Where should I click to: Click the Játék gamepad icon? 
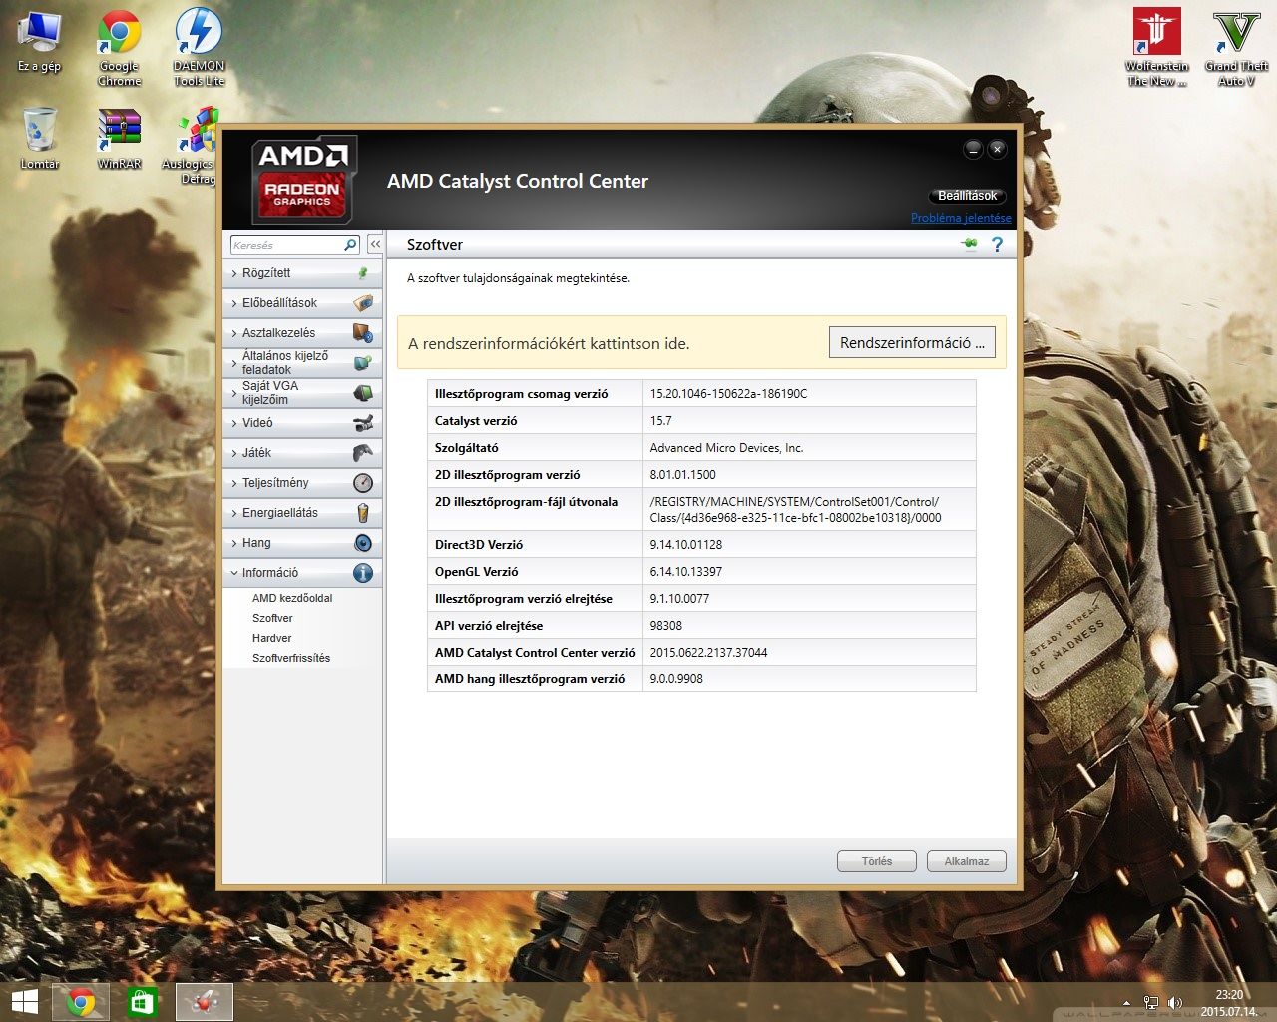click(x=363, y=452)
